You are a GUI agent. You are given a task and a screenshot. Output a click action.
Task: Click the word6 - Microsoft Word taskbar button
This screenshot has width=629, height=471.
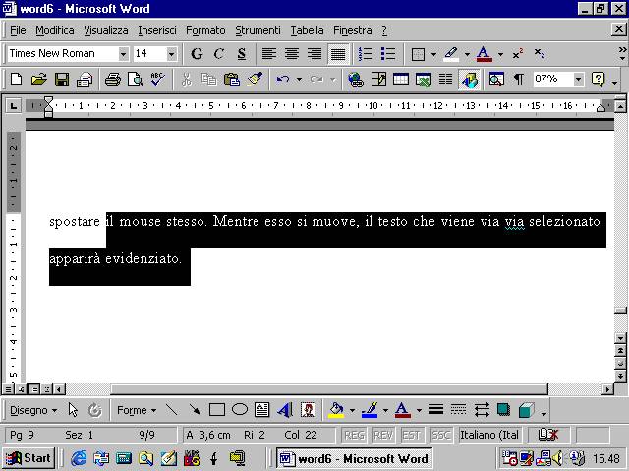pyautogui.click(x=354, y=458)
